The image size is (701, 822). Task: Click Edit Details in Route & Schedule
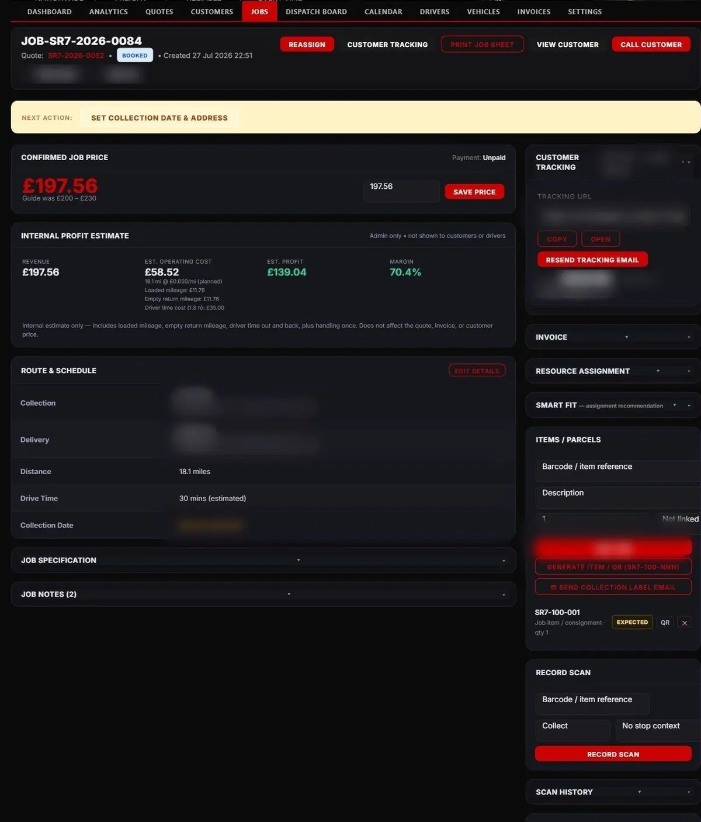[477, 371]
